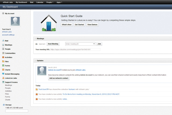
Task: Open Meetings under Support Forums
Action: click(8, 85)
